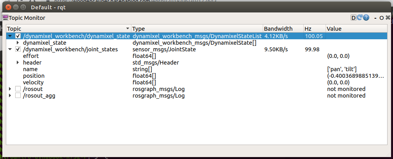Enable monitoring of the /rosout topic

(x=18, y=89)
